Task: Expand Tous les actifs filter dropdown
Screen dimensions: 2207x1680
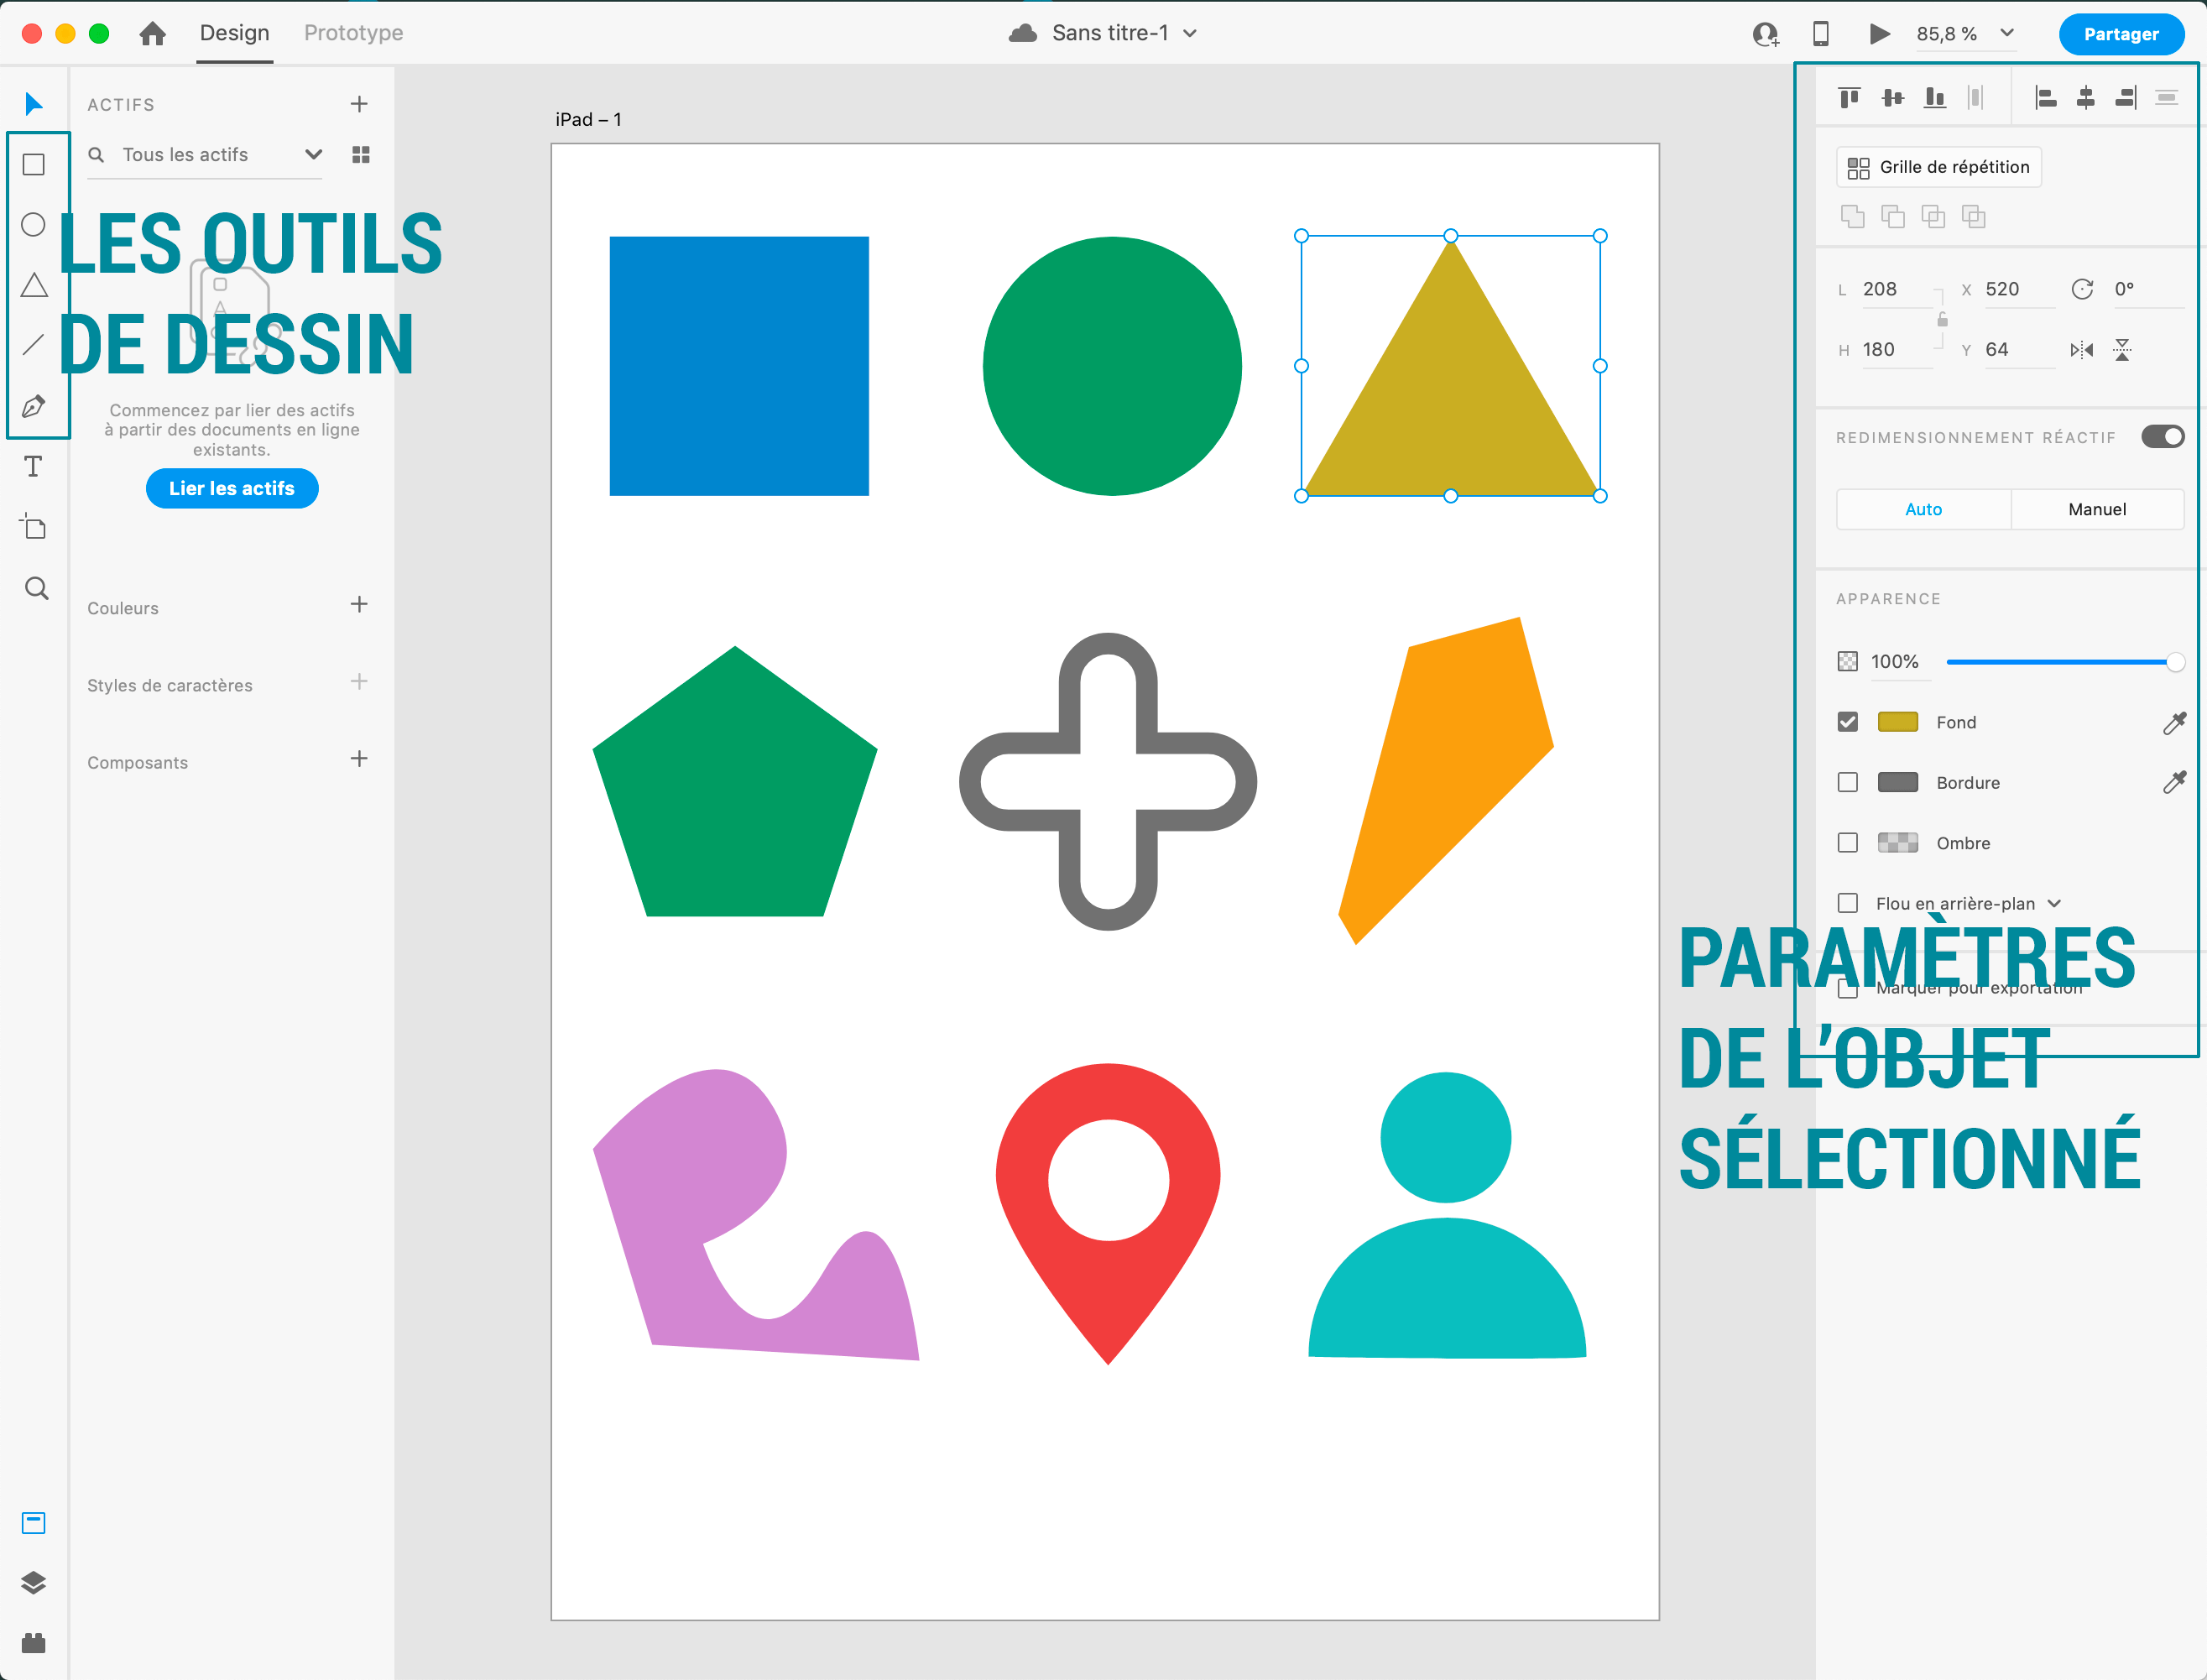Action: [313, 154]
